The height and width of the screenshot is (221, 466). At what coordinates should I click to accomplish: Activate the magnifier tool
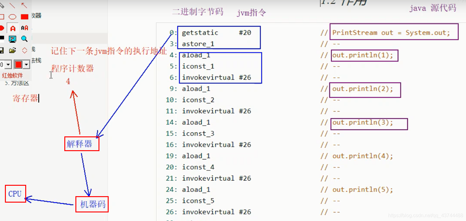(x=24, y=39)
